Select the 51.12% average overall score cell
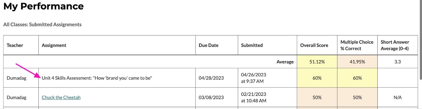This screenshot has width=422, height=109. 317,62
